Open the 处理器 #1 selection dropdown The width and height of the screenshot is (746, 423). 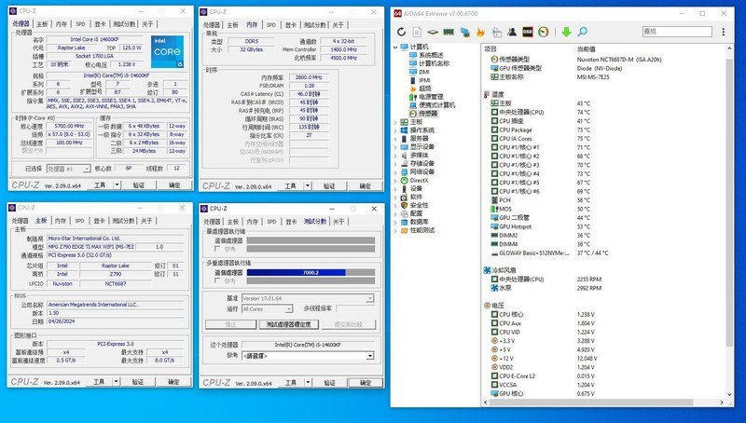click(86, 169)
